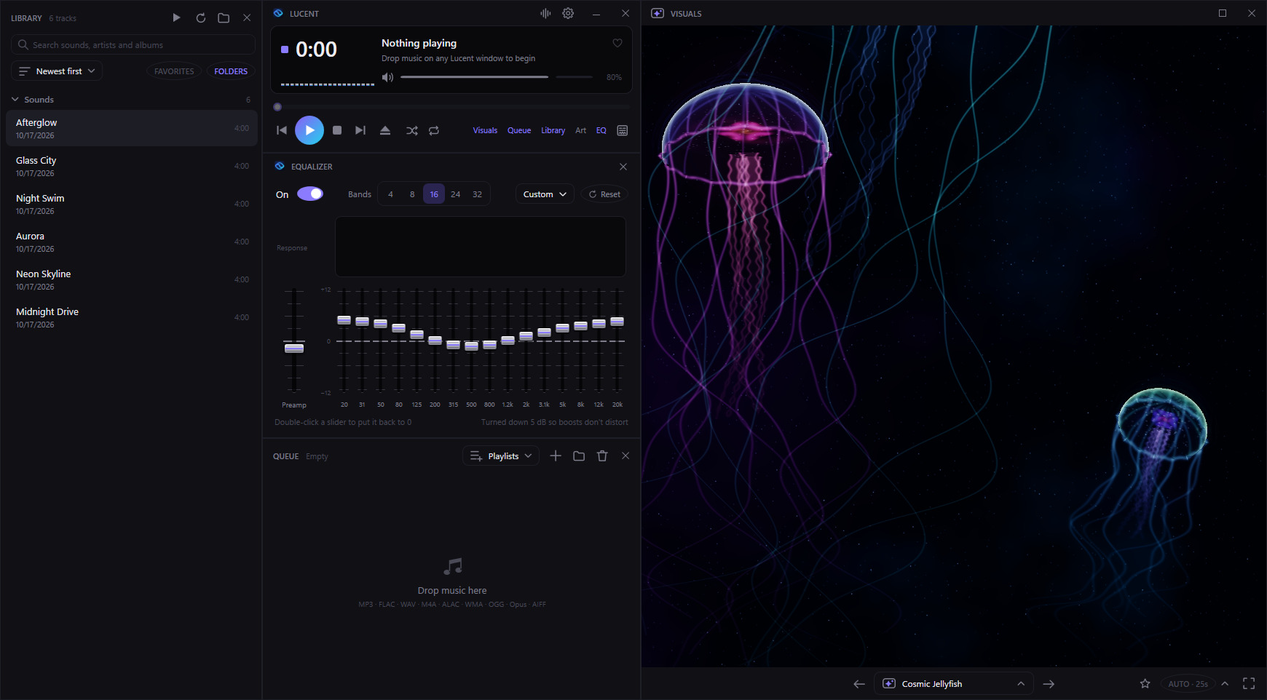Skip to the next track
Image resolution: width=1267 pixels, height=700 pixels.
coord(360,130)
